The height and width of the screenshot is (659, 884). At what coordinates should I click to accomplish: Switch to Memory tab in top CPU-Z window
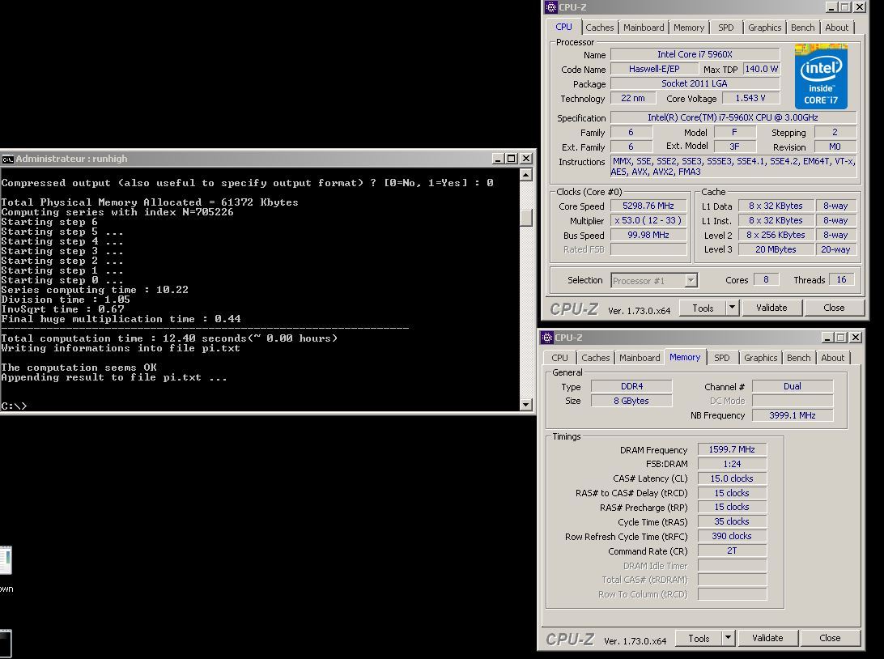(x=688, y=27)
